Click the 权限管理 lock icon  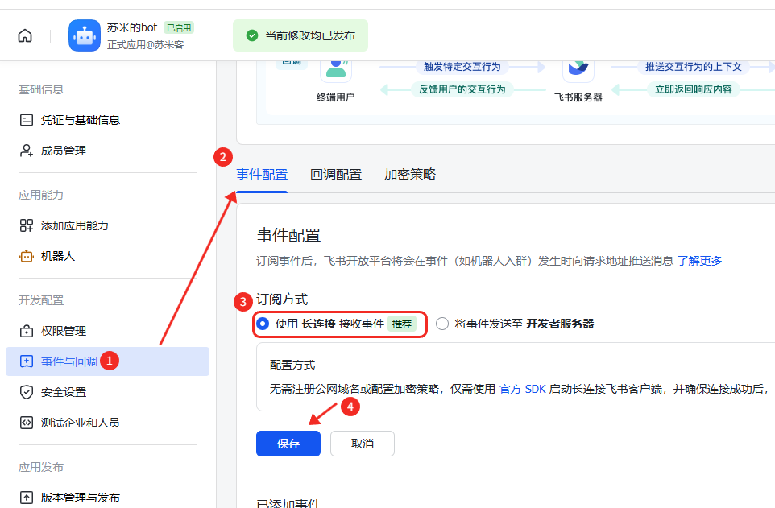point(27,331)
